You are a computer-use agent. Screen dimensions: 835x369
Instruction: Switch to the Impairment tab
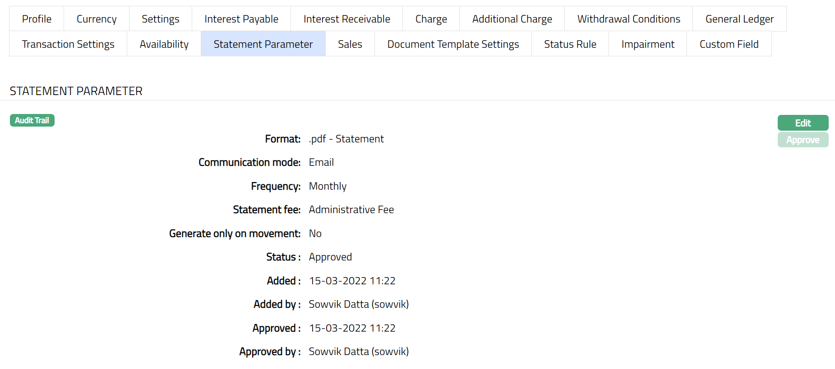pos(647,44)
